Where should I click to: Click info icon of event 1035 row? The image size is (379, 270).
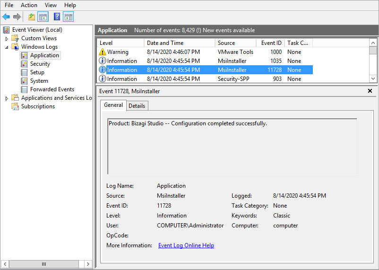(103, 61)
